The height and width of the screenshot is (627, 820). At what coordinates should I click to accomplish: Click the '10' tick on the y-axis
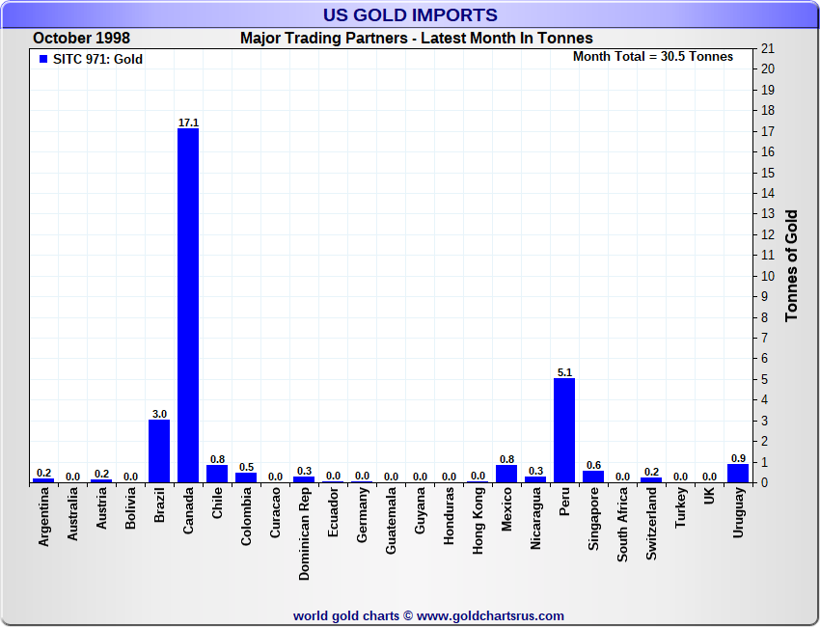coord(768,276)
